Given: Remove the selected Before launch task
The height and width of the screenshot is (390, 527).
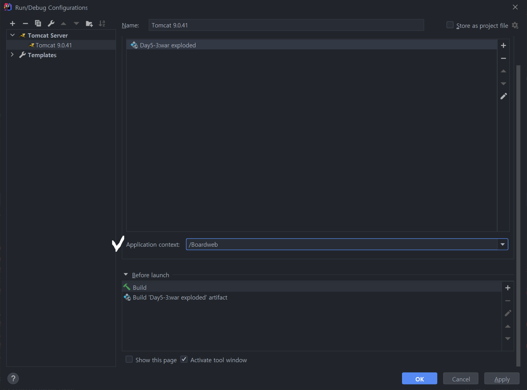Looking at the screenshot, I should click(508, 301).
